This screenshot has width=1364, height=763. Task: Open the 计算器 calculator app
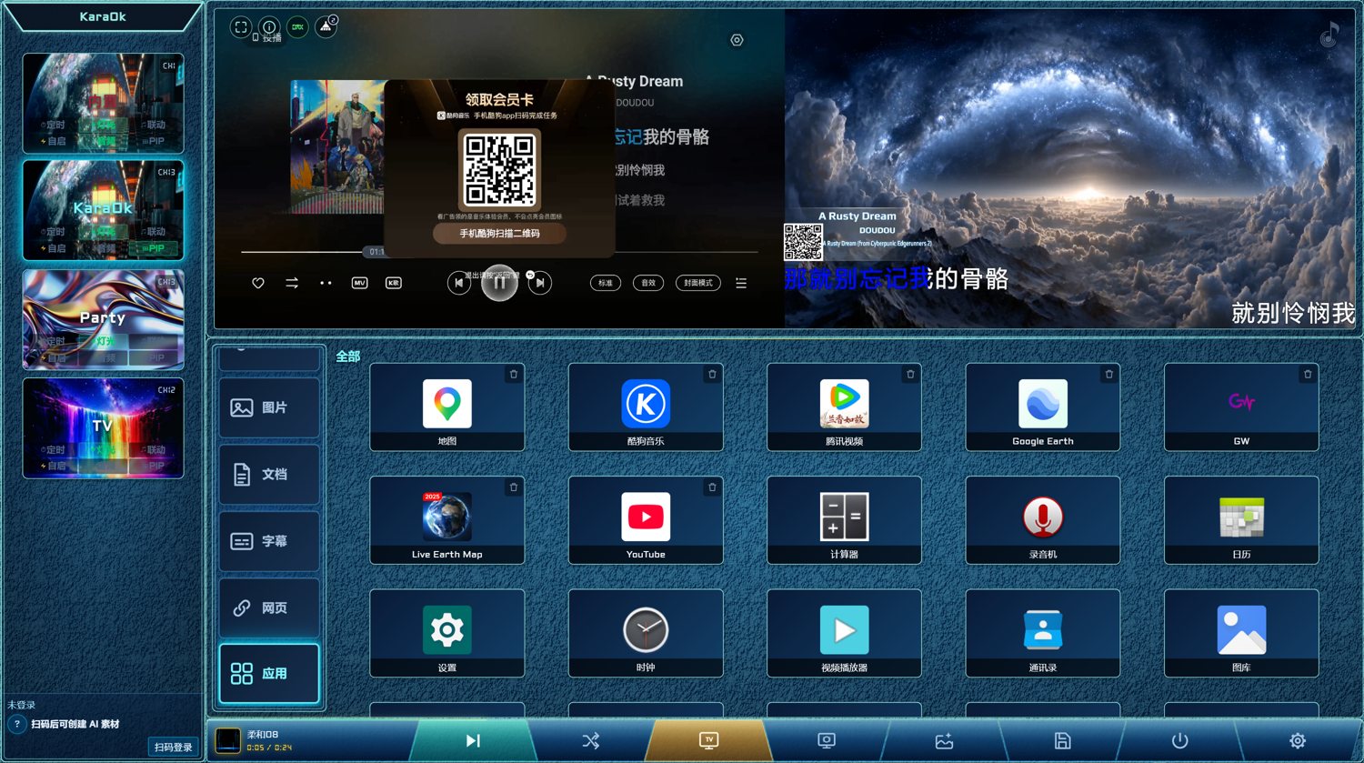pos(844,520)
